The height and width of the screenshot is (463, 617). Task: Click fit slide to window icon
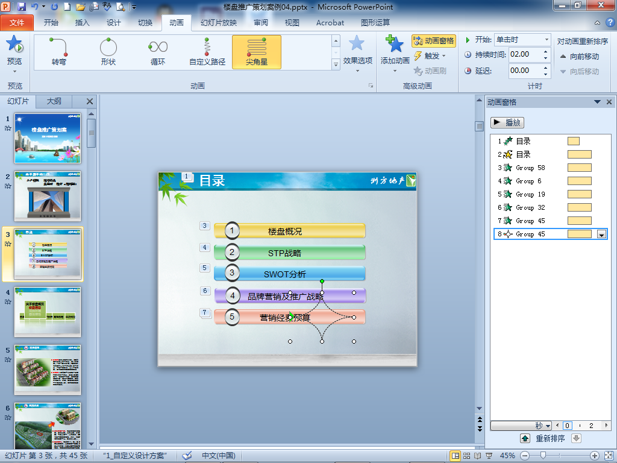(x=610, y=456)
